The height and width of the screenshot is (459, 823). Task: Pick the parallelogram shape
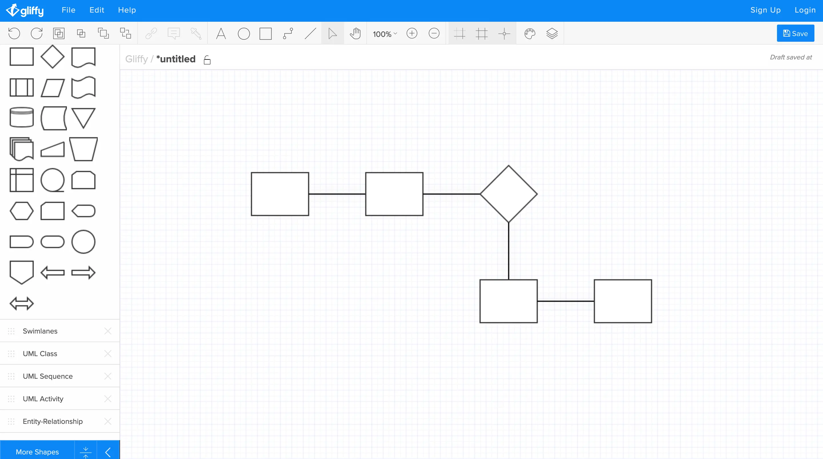click(x=52, y=87)
